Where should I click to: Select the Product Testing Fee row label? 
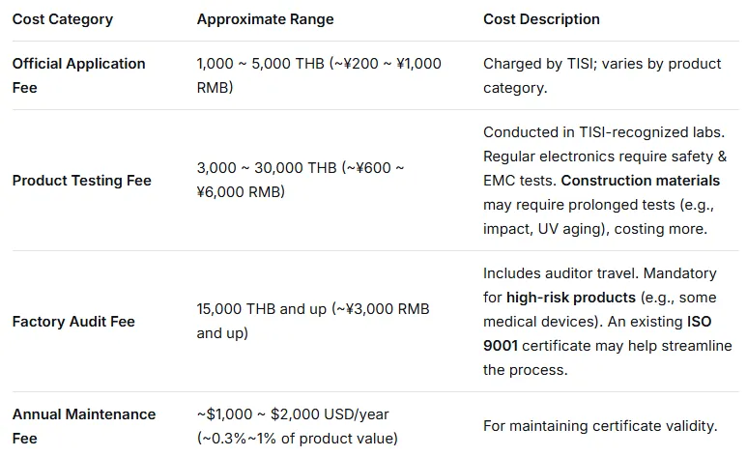click(81, 181)
